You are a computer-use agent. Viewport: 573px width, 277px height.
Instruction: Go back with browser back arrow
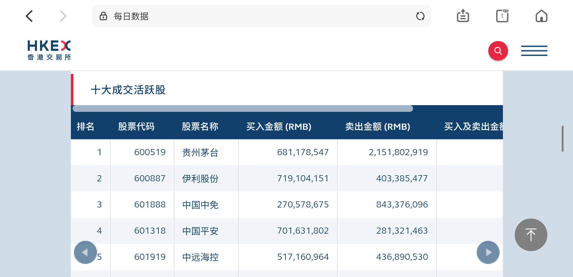point(30,16)
